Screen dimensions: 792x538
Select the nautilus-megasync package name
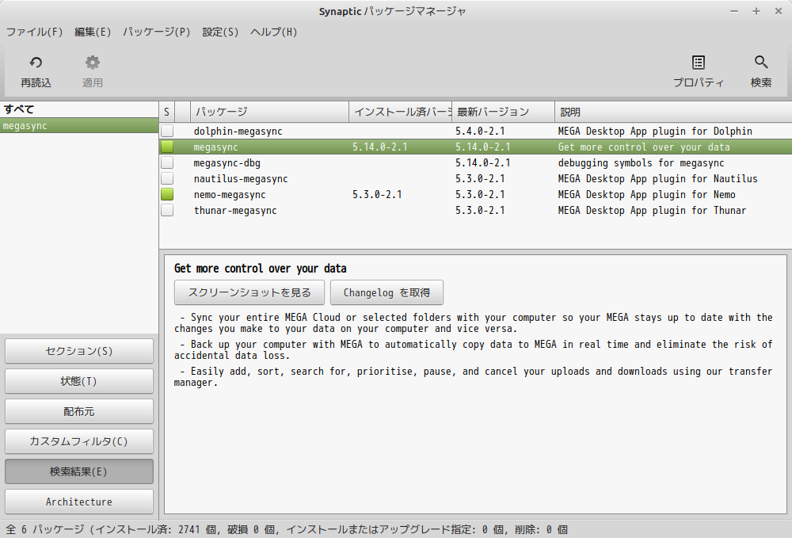(241, 179)
